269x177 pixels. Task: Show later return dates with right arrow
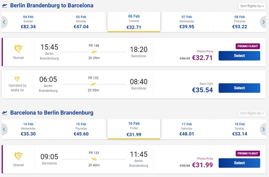(263, 129)
